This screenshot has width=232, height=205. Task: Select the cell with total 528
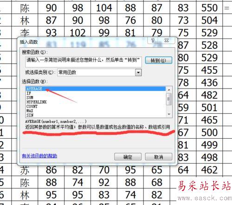(x=209, y=45)
